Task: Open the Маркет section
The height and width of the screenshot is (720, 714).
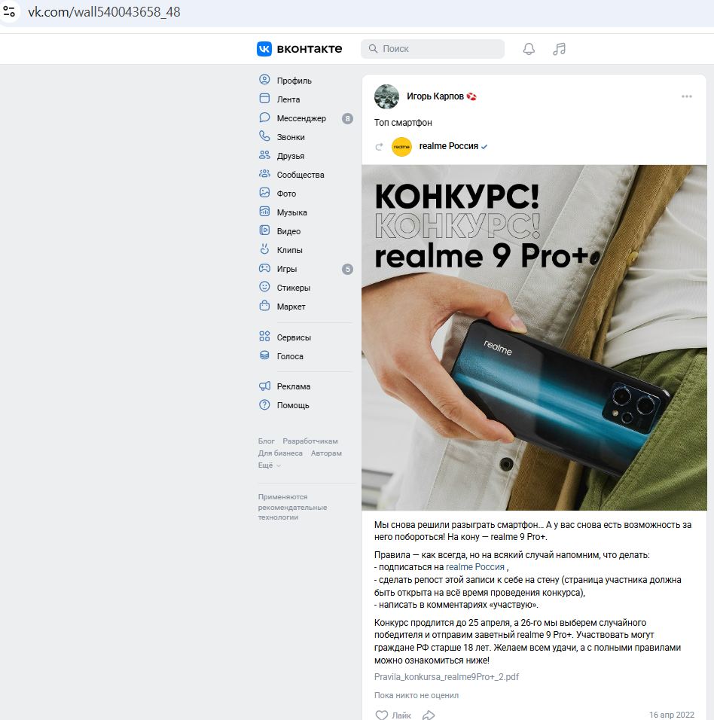Action: click(291, 306)
